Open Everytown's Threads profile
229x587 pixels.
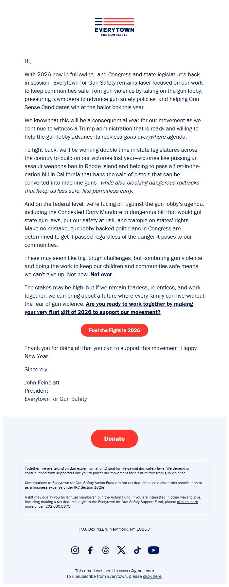pos(105,550)
